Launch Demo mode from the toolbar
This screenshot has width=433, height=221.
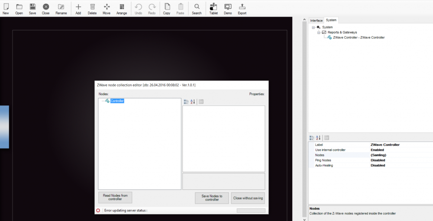pyautogui.click(x=228, y=8)
